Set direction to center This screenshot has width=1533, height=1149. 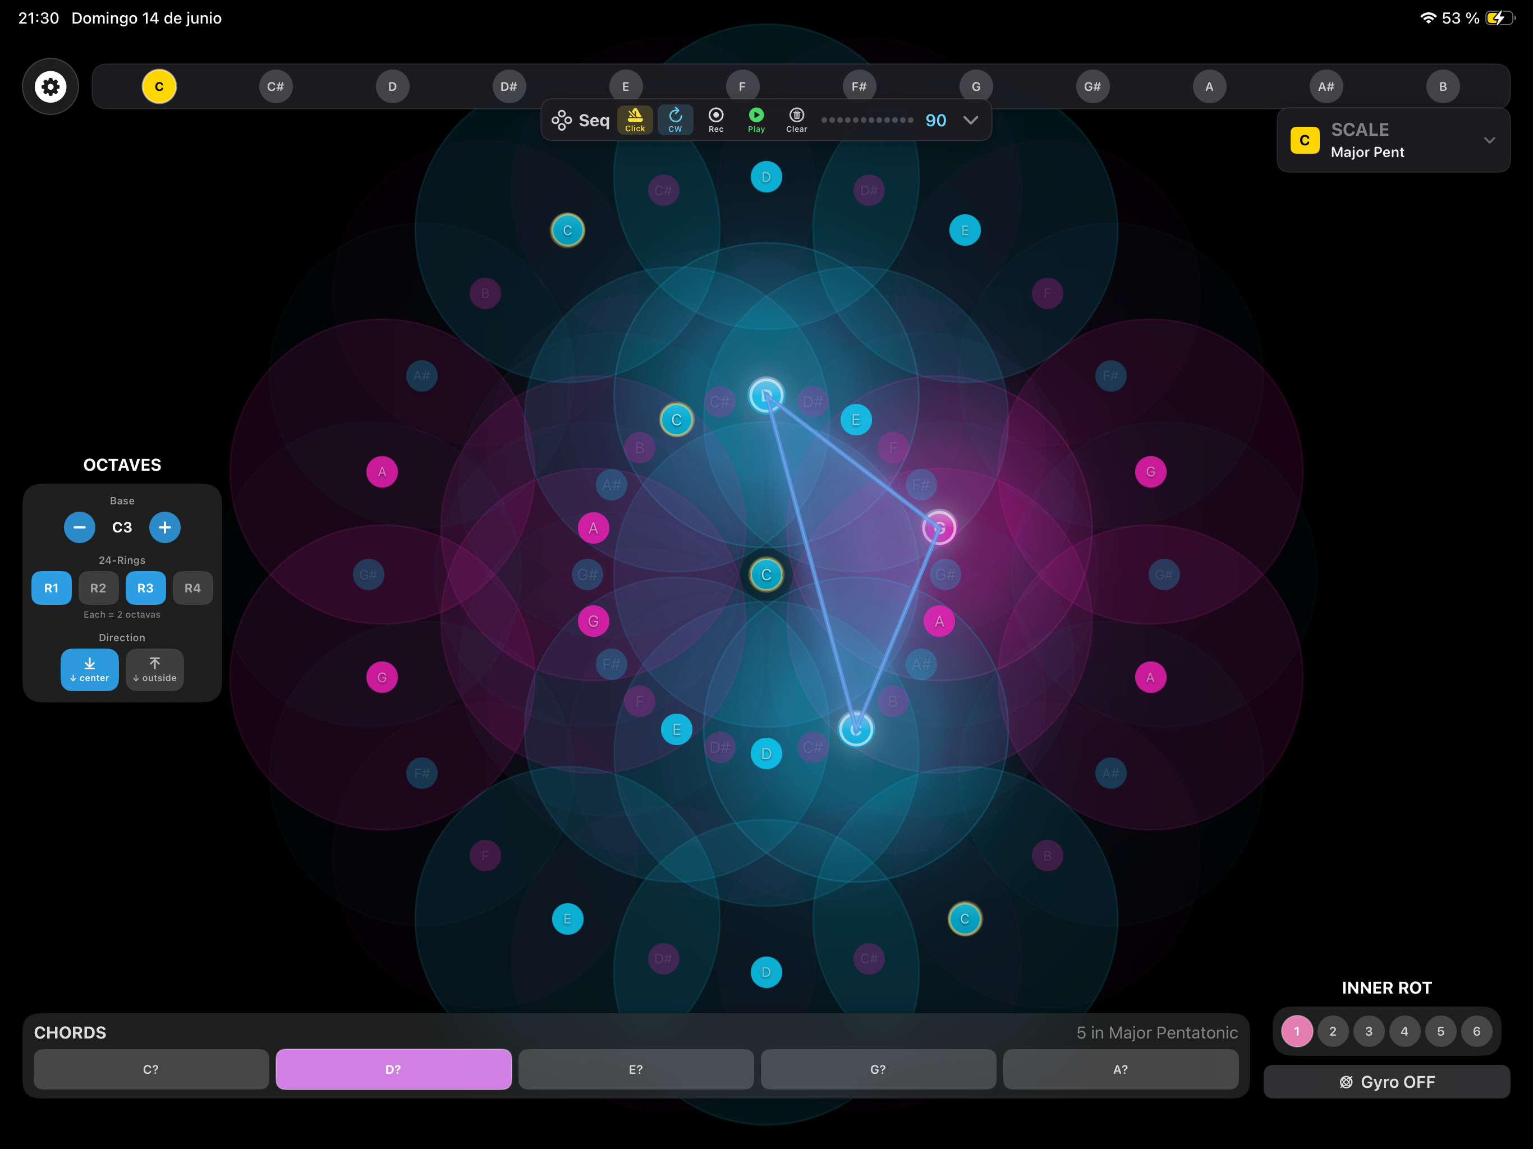pyautogui.click(x=89, y=669)
